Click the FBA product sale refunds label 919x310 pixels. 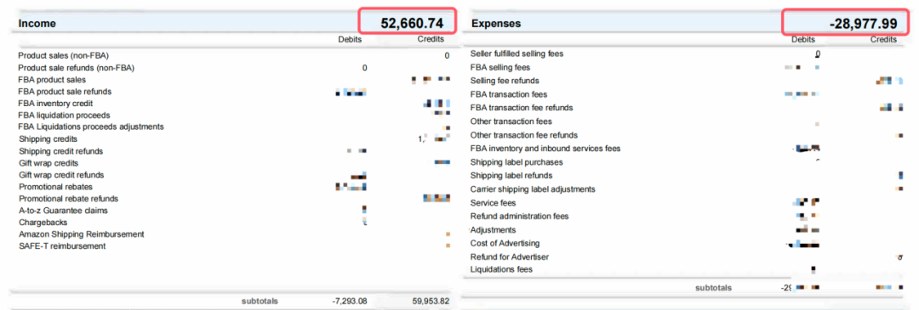pos(65,92)
